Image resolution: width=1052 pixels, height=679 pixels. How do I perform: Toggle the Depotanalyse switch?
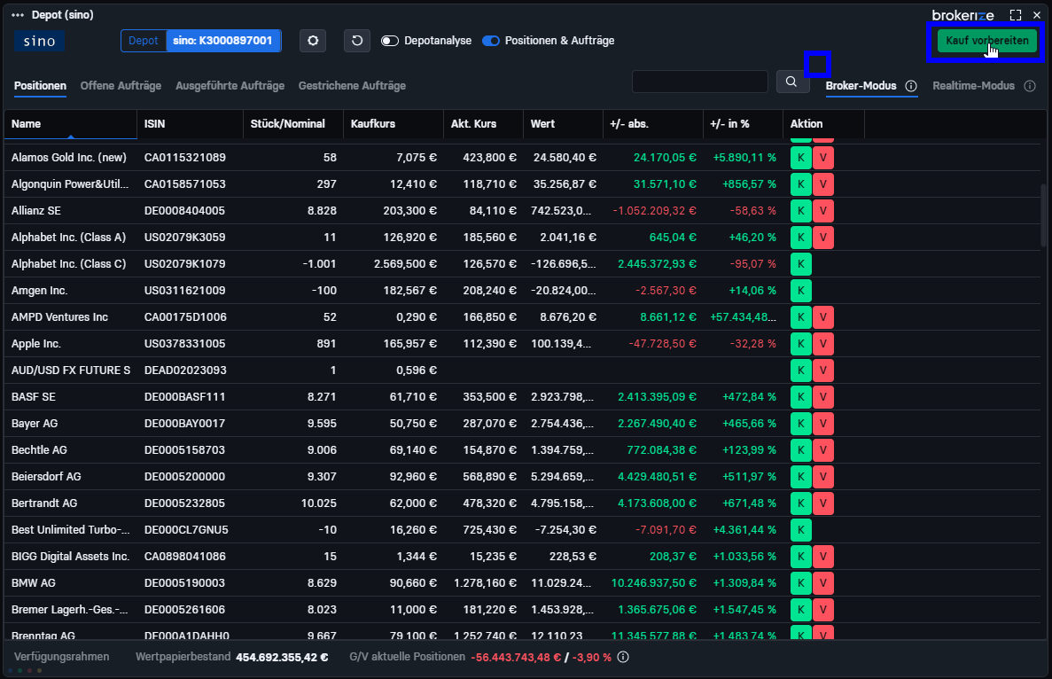tap(390, 41)
